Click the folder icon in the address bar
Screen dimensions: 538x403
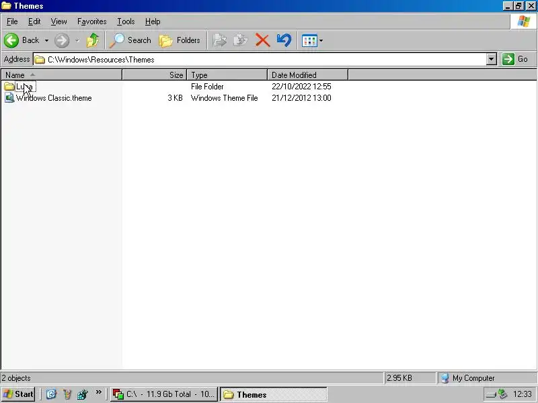point(40,60)
